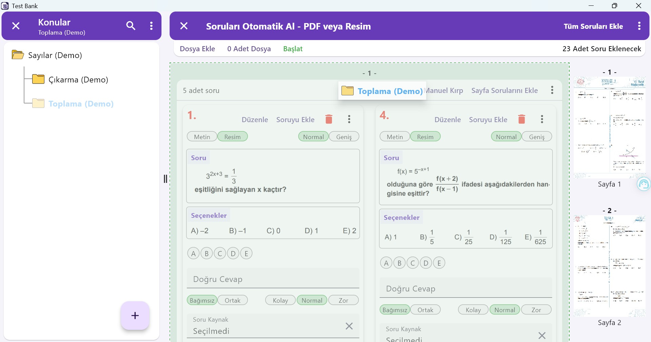Click the purple plus add button
The height and width of the screenshot is (342, 651).
click(x=135, y=316)
